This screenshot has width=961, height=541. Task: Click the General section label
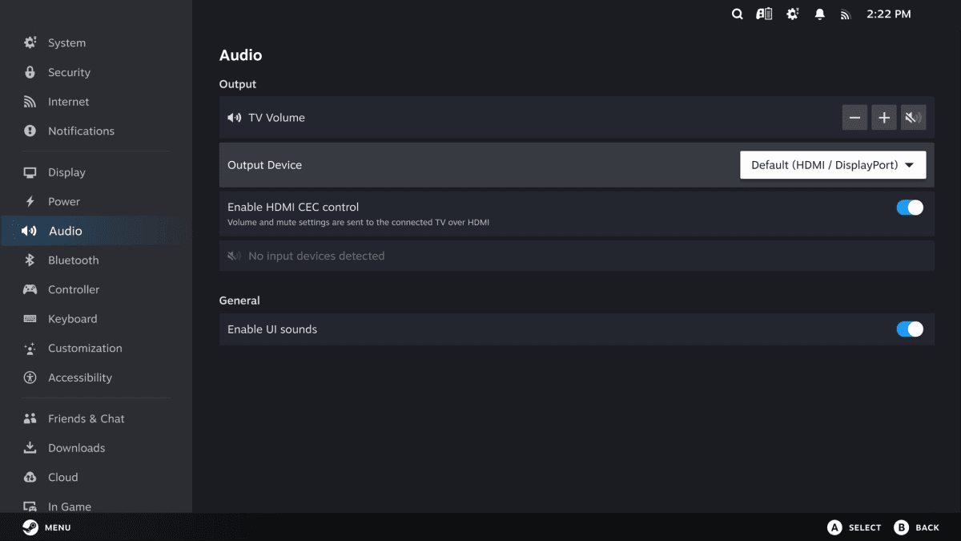239,301
